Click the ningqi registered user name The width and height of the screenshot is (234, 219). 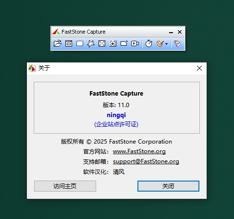(x=116, y=115)
